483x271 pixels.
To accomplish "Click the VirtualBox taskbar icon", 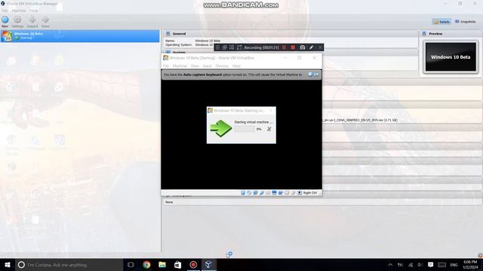I will pos(208,264).
